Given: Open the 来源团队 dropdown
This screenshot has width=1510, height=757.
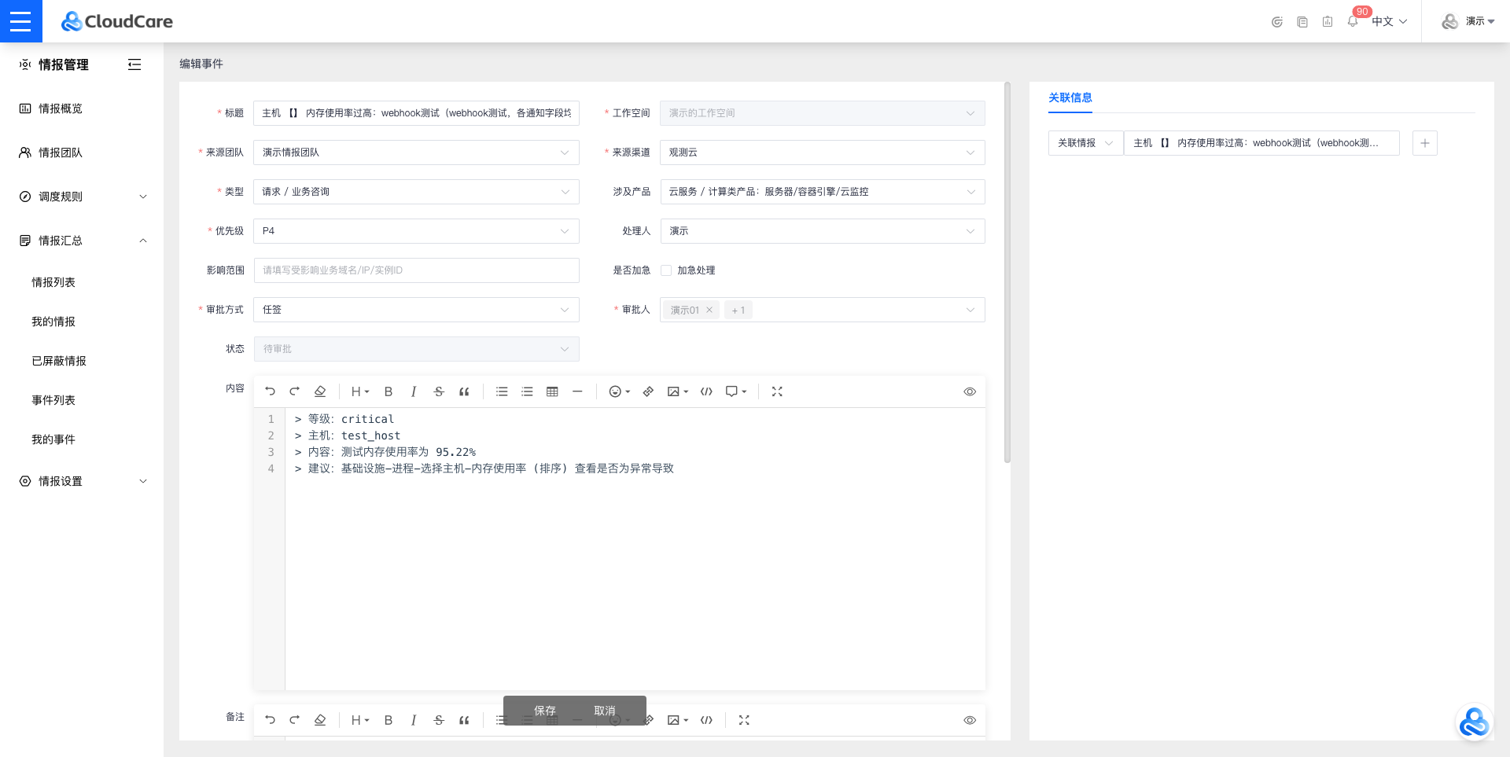Looking at the screenshot, I should pos(416,153).
